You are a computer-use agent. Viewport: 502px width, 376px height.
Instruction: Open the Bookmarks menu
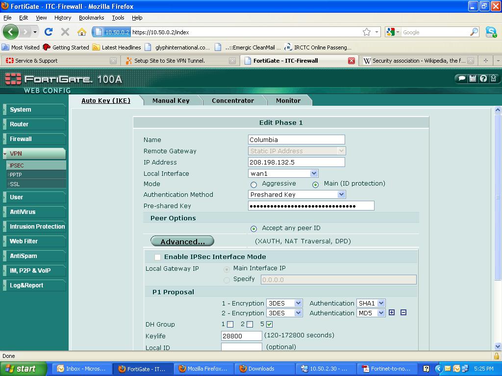point(92,18)
